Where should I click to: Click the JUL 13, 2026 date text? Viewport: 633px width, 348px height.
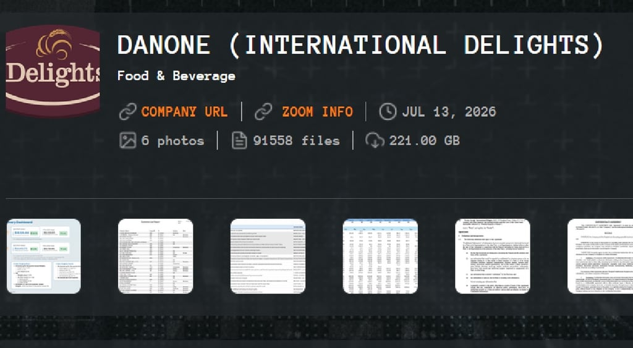click(x=449, y=112)
